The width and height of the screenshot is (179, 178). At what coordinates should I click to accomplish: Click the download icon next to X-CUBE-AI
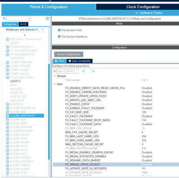(x=8, y=104)
